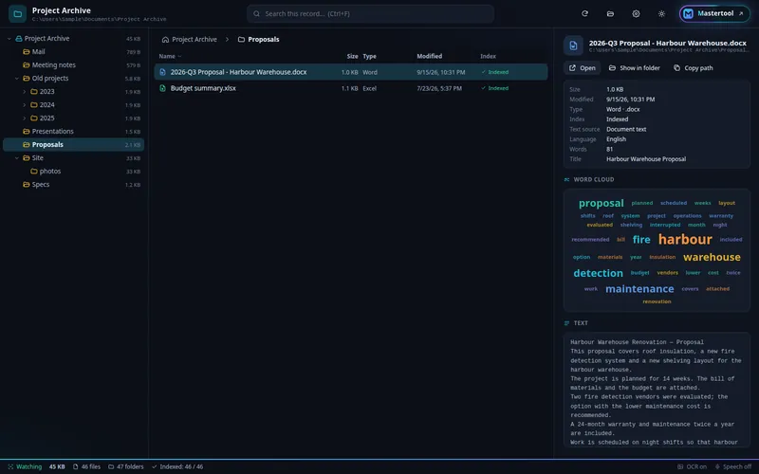759x474 pixels.
Task: Click the word 'maintenance' in word cloud
Action: click(x=639, y=289)
